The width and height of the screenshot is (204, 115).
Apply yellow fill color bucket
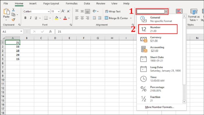coord(57,18)
